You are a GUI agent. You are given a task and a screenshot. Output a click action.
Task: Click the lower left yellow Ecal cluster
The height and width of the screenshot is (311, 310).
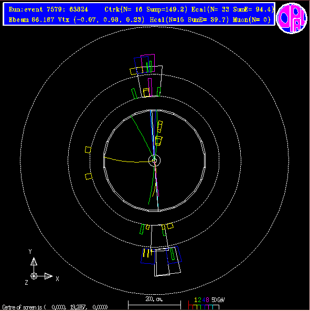(x=89, y=176)
